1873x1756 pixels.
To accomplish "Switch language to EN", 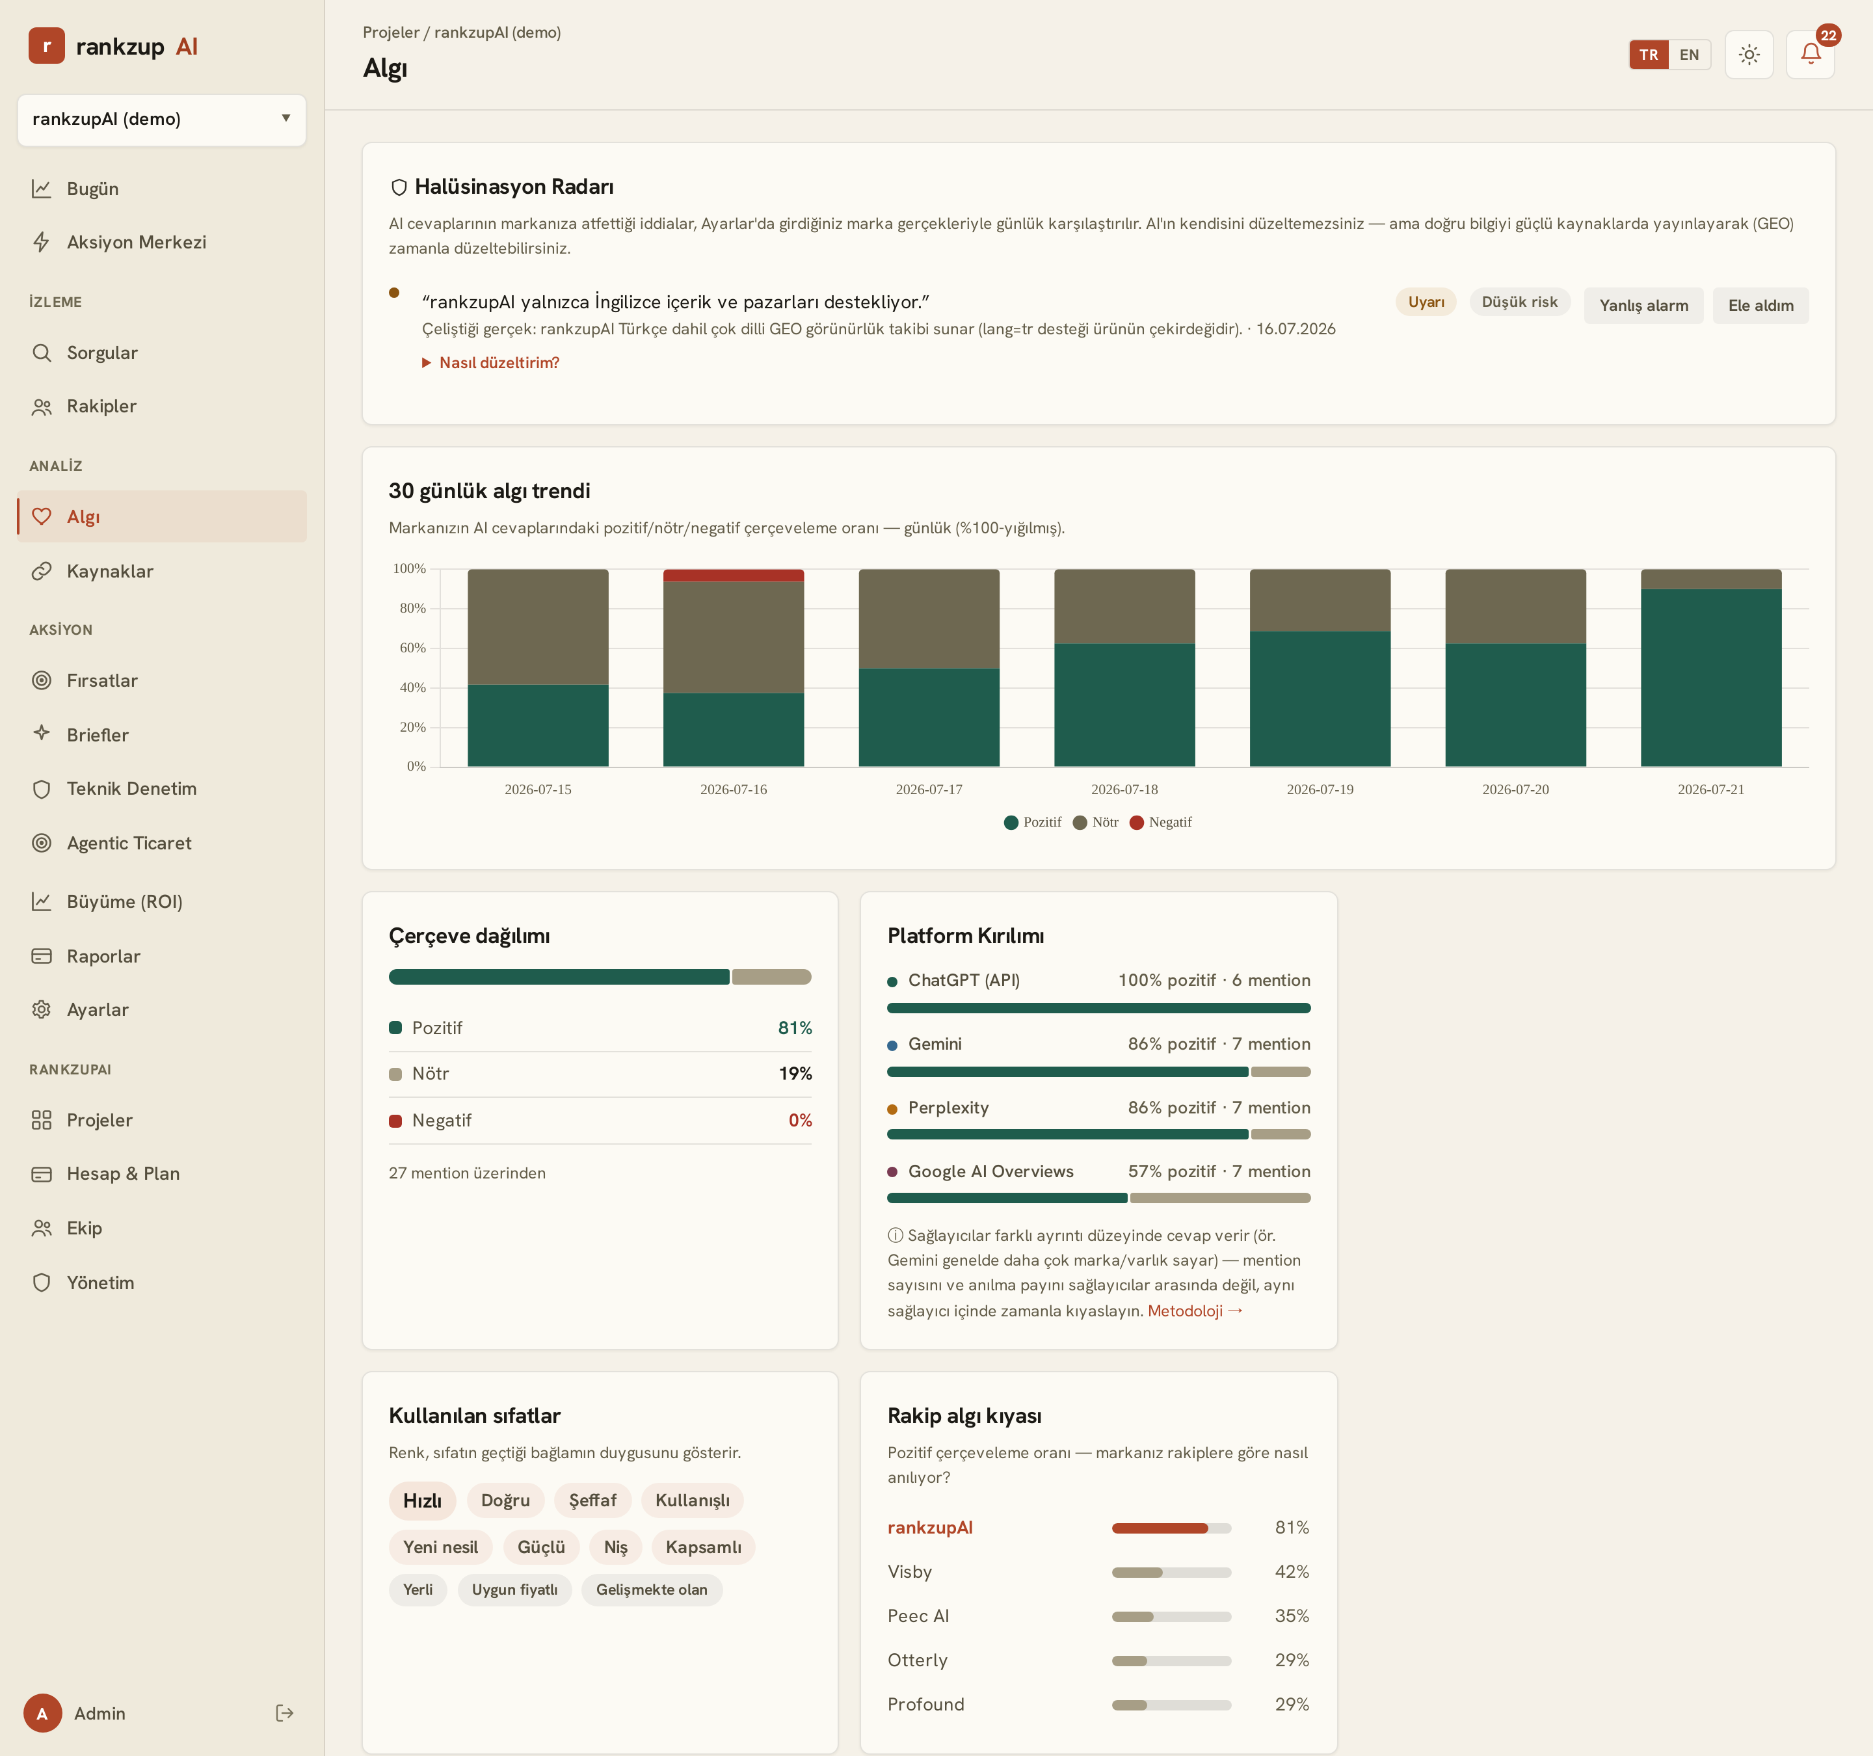I will point(1690,55).
